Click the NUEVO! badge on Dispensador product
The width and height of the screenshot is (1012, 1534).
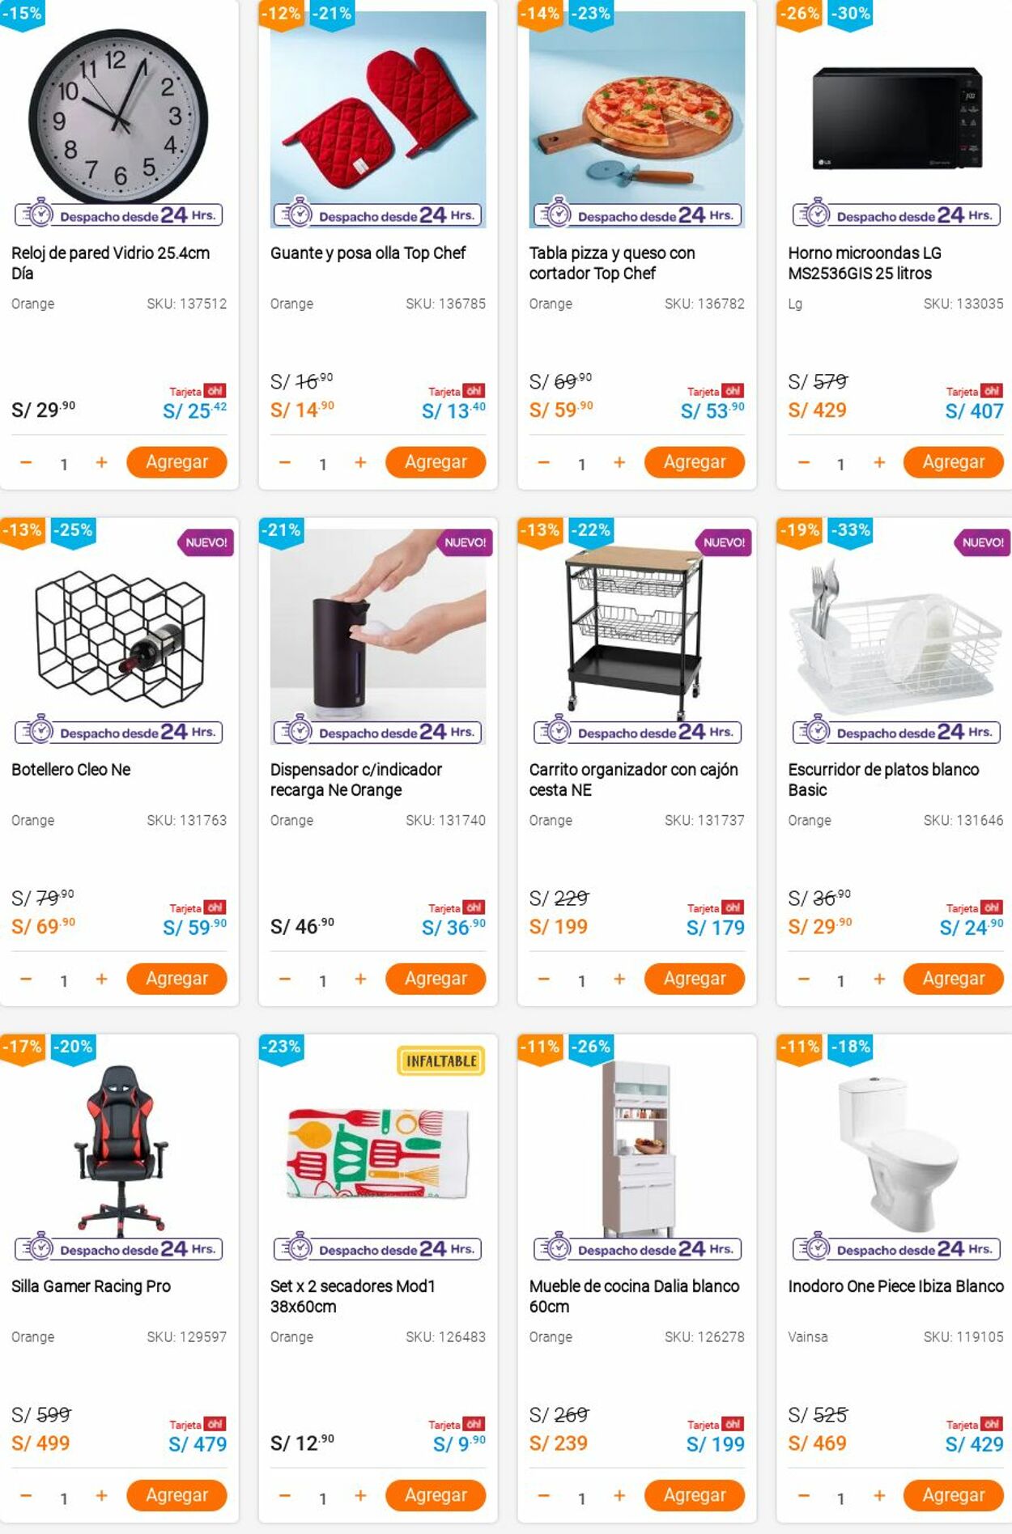(465, 542)
